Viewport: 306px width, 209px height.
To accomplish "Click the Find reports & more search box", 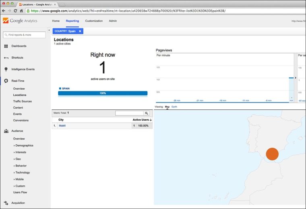I will tap(24, 35).
